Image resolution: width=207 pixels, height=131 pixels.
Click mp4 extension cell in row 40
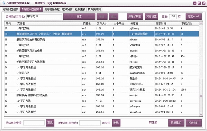pos(84,101)
